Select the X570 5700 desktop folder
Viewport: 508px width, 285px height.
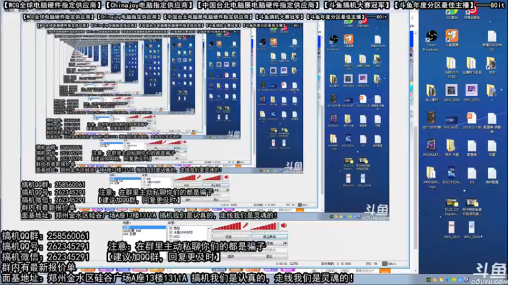pos(451,68)
